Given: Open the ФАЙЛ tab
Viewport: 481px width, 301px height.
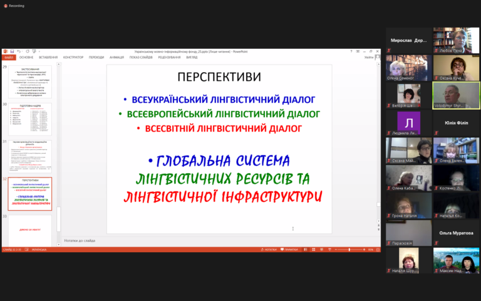Looking at the screenshot, I should click(x=9, y=57).
